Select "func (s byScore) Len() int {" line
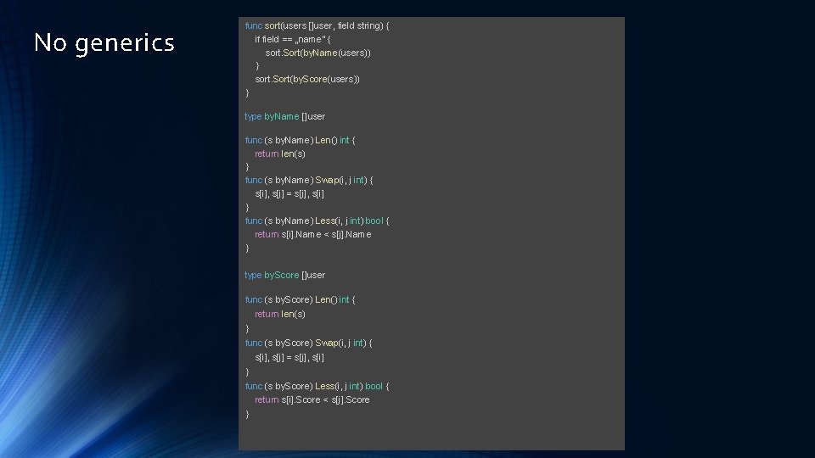This screenshot has width=815, height=458. pyautogui.click(x=300, y=299)
